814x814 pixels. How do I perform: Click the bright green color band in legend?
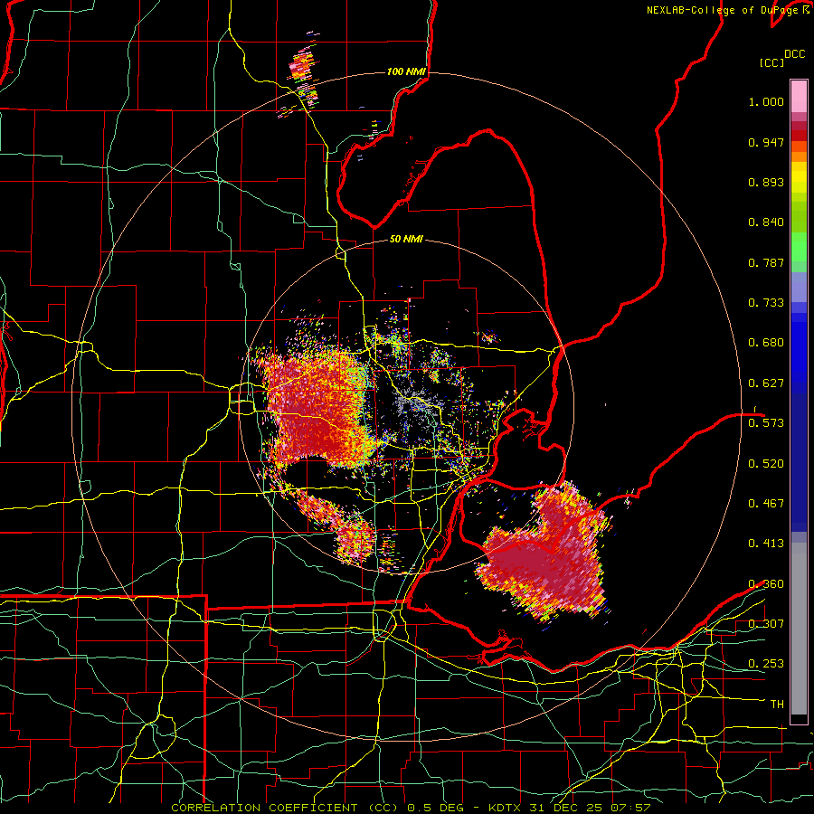tap(799, 247)
